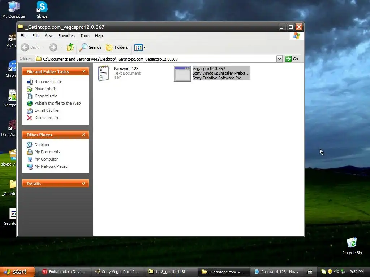Click Delete this file

click(x=47, y=118)
